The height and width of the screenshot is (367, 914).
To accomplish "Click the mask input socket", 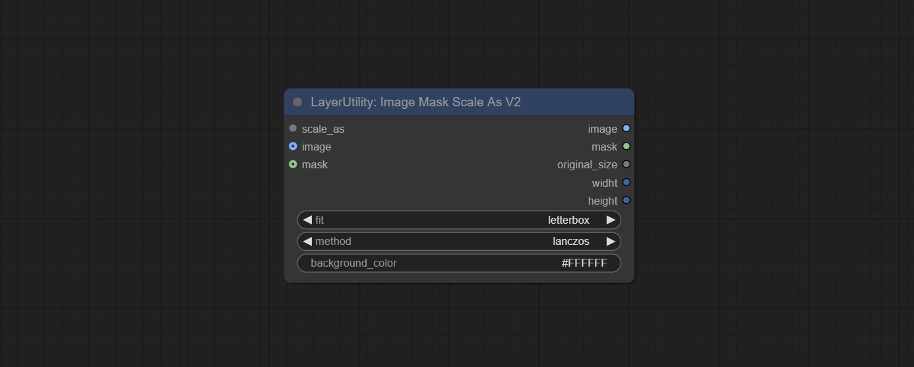I will [293, 164].
